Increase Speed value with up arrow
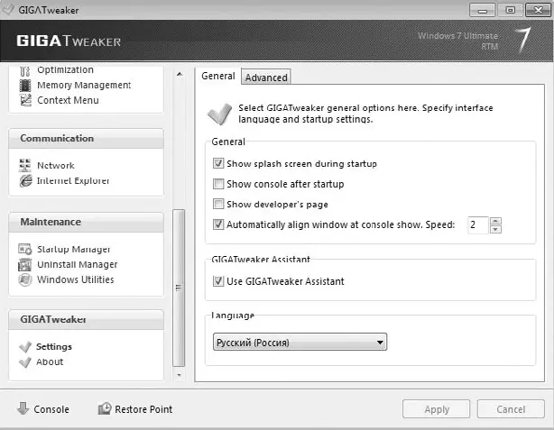 tap(495, 221)
